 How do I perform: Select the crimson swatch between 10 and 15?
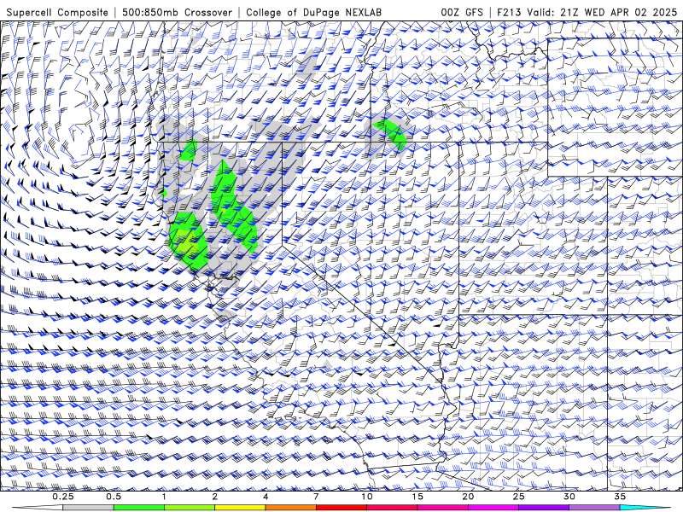click(392, 508)
